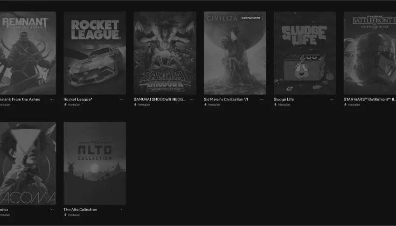Open the three-dot menu for SAMURAI SHODOWN NEOGEO
Viewport: 396px width, 226px height.
[192, 100]
